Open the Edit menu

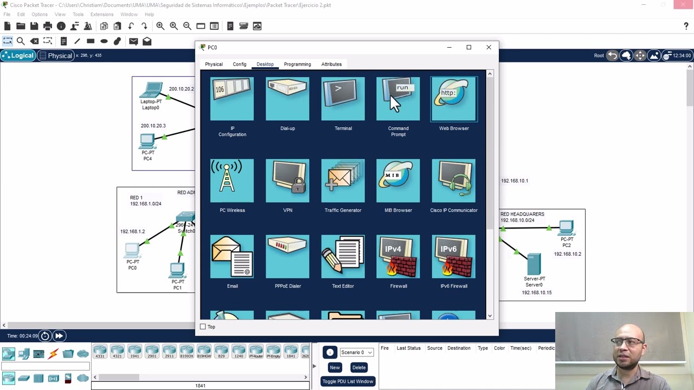point(21,14)
